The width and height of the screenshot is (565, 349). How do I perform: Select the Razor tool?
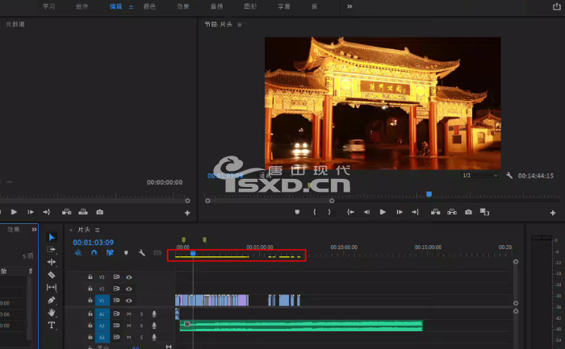click(x=52, y=275)
